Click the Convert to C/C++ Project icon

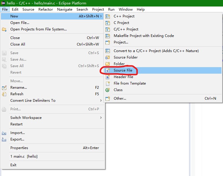108,51
